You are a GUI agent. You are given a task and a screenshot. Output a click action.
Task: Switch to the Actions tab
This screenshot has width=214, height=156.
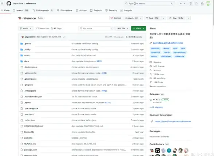(81, 10)
